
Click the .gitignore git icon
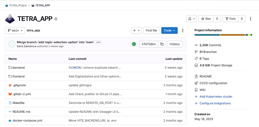click(x=10, y=85)
